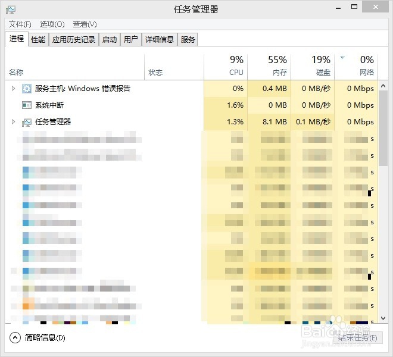
Task: Sort by the 状态 column header
Action: pyautogui.click(x=174, y=67)
